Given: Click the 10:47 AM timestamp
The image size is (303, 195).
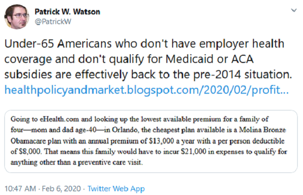Looking at the screenshot, I should (x=20, y=188).
